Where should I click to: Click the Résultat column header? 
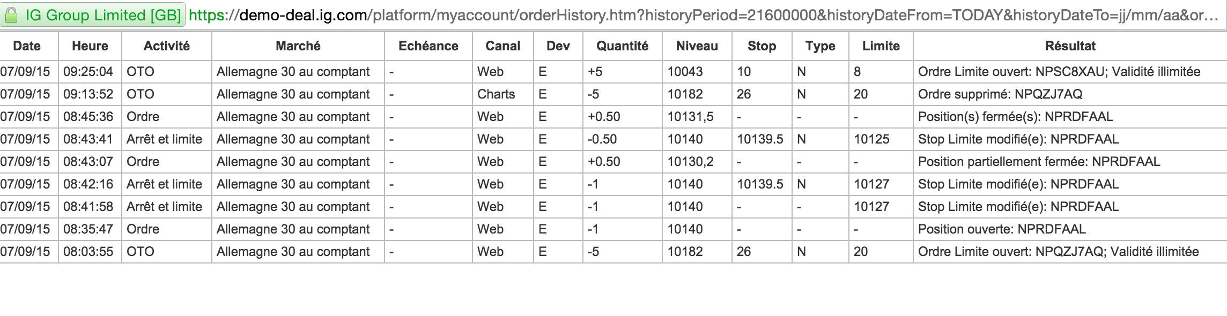pos(1070,46)
